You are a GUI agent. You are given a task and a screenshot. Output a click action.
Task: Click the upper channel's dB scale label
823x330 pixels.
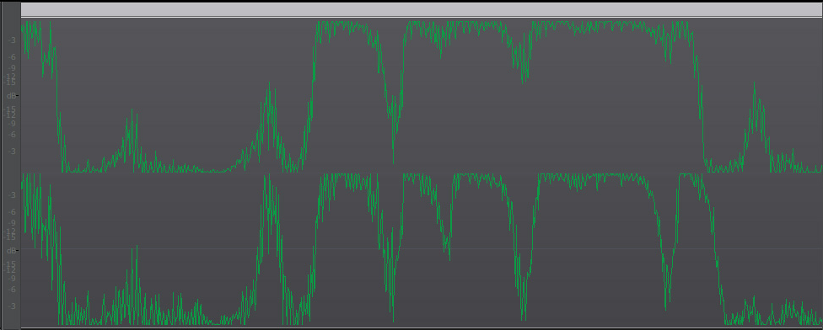11,96
